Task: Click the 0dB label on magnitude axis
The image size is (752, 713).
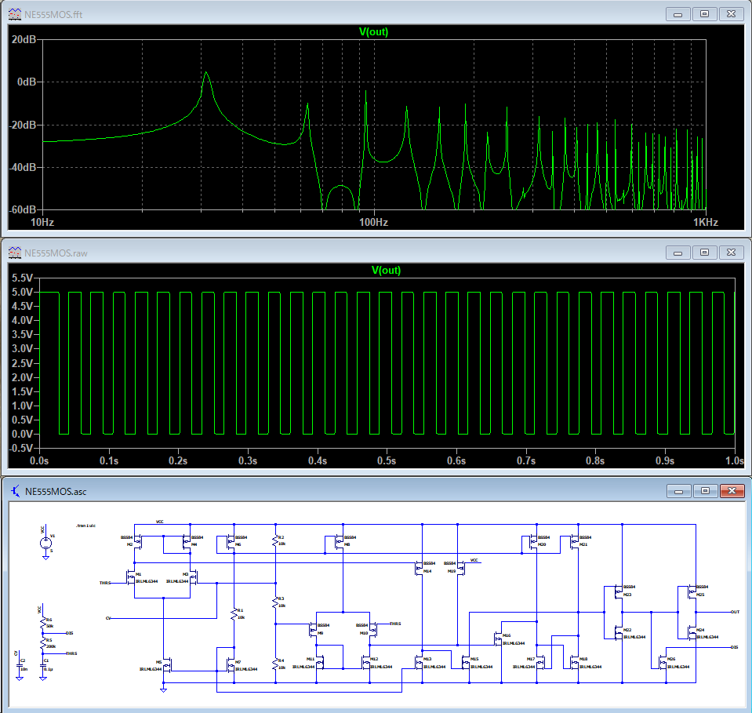Action: tap(26, 82)
